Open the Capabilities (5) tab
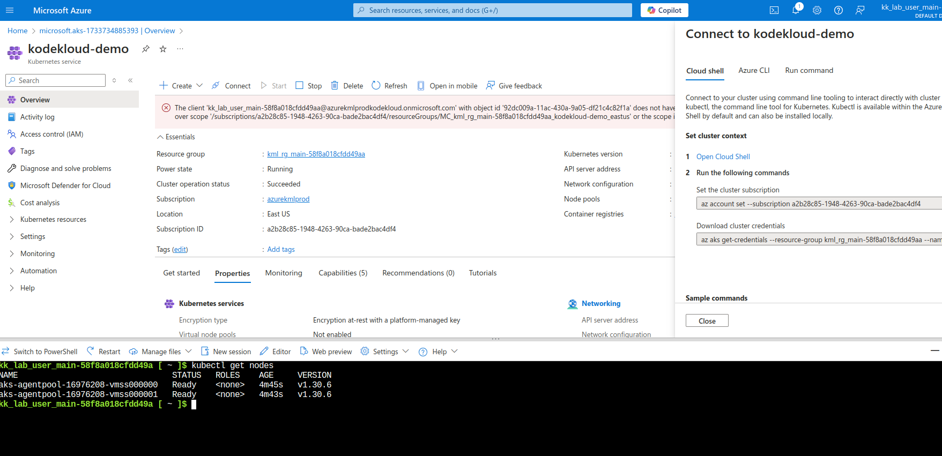Screen dimensions: 942x456 coord(343,273)
